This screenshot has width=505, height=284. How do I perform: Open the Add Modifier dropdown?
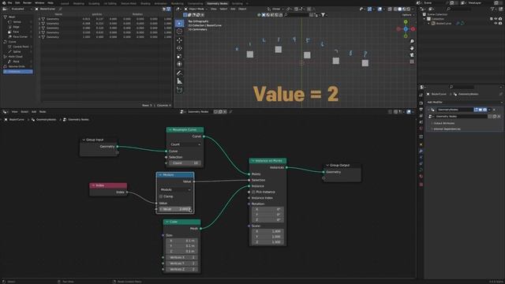pos(464,102)
